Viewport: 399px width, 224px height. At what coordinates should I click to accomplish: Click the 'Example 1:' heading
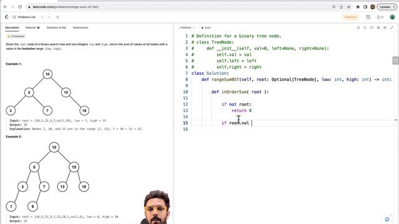point(14,64)
